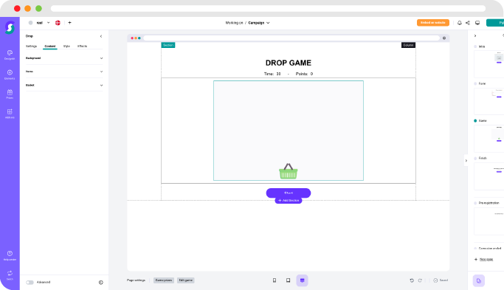Switch to the Style tab
This screenshot has width=504, height=290.
(66, 46)
